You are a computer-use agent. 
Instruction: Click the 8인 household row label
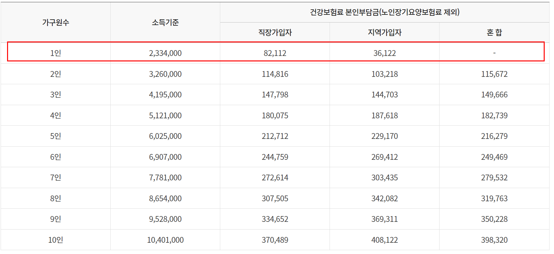pyautogui.click(x=56, y=198)
